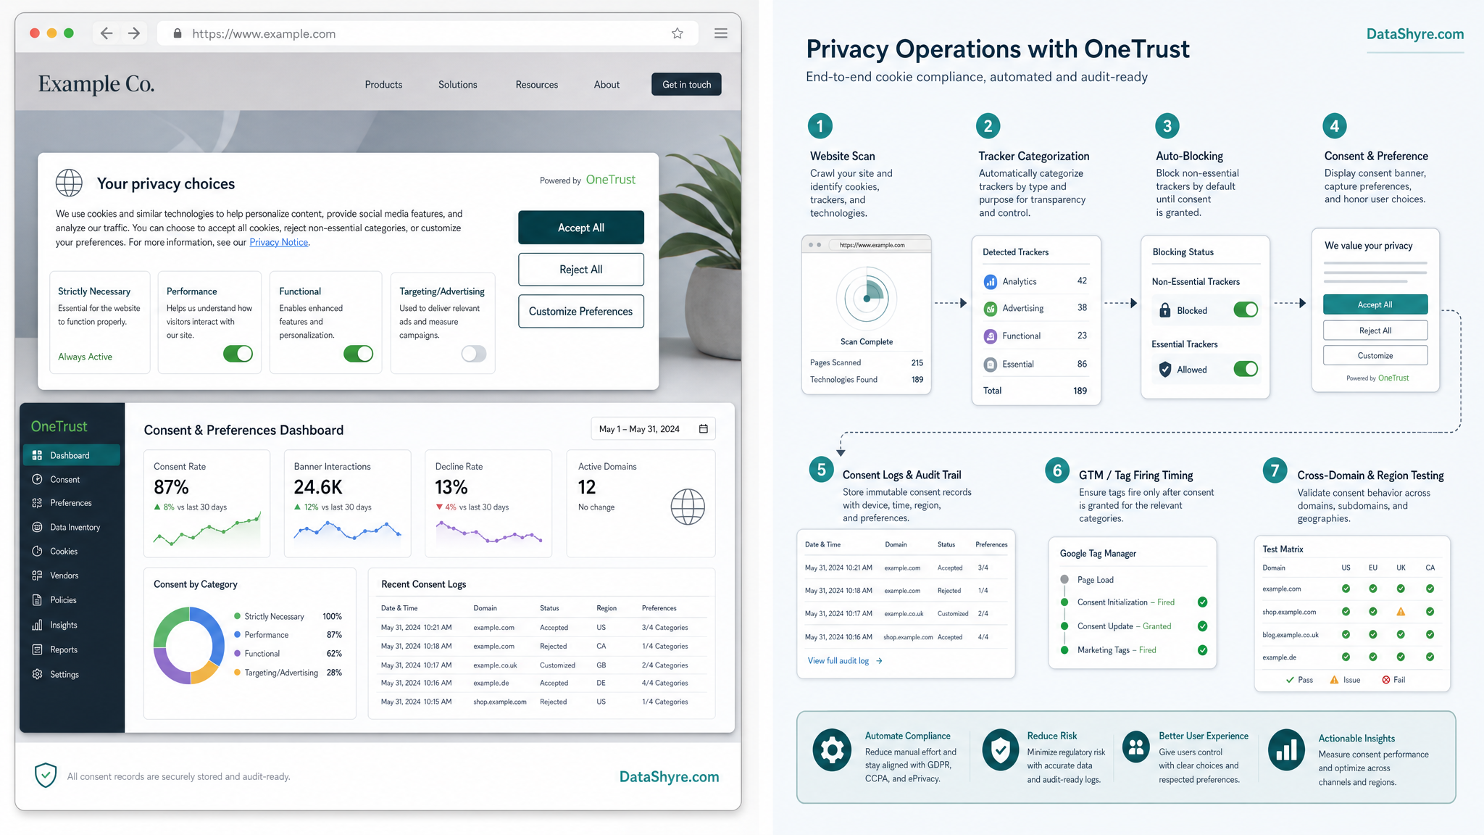Click Reject All in mini consent banner
Screen dimensions: 1484x835
pos(1375,331)
